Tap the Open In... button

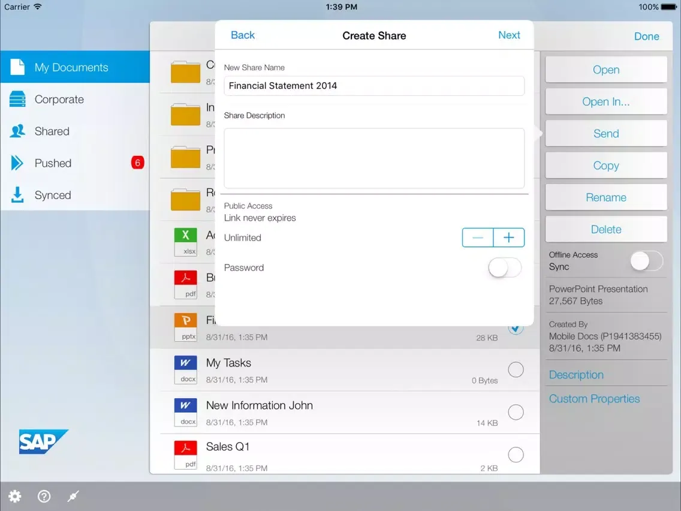coord(606,102)
